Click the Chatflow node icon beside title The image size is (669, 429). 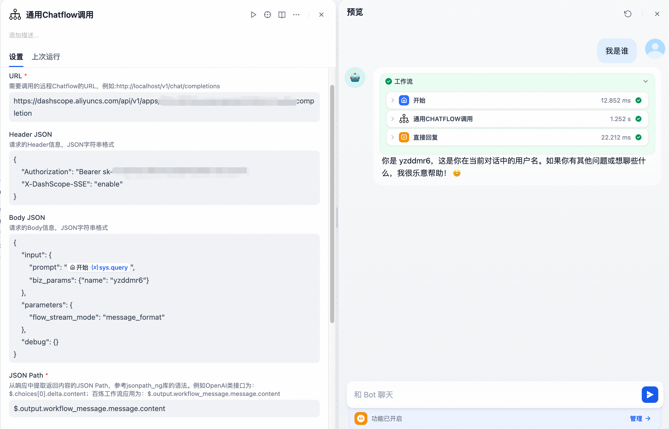click(15, 14)
